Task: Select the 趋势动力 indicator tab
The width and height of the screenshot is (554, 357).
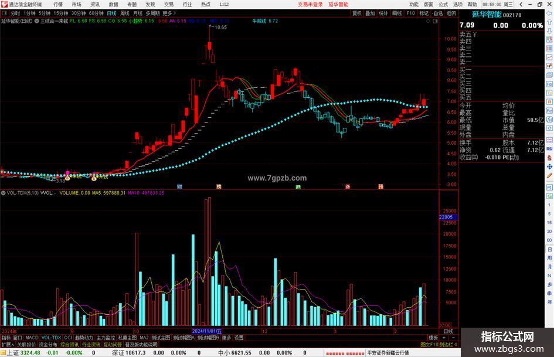Action: point(84,338)
